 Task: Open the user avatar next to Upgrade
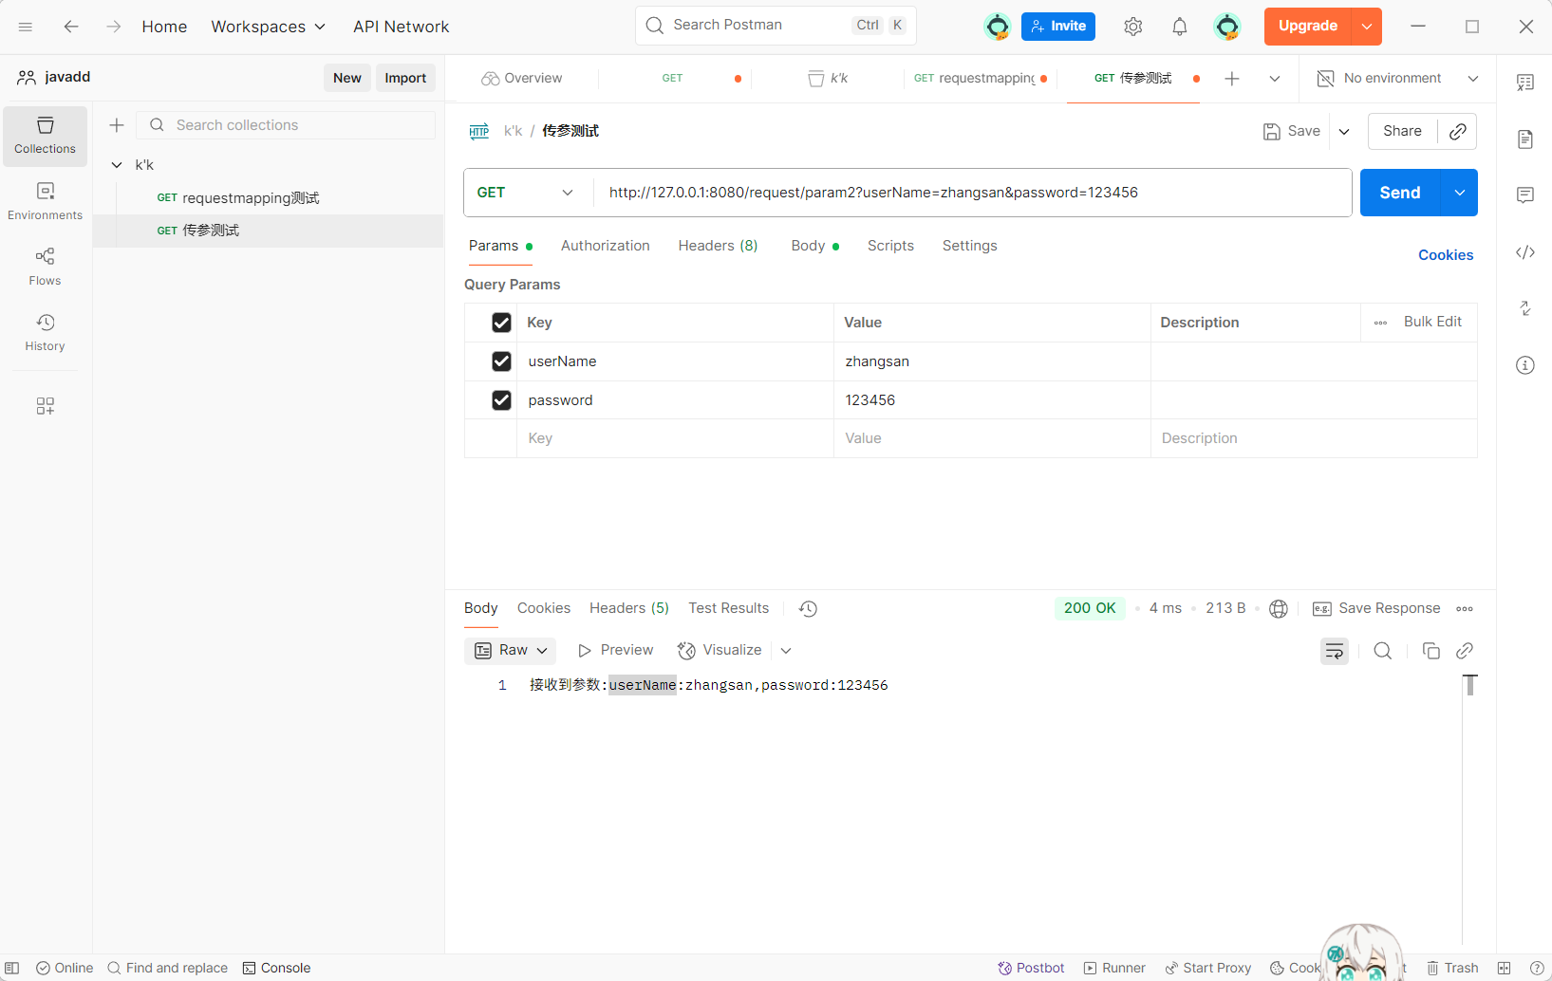point(1227,27)
